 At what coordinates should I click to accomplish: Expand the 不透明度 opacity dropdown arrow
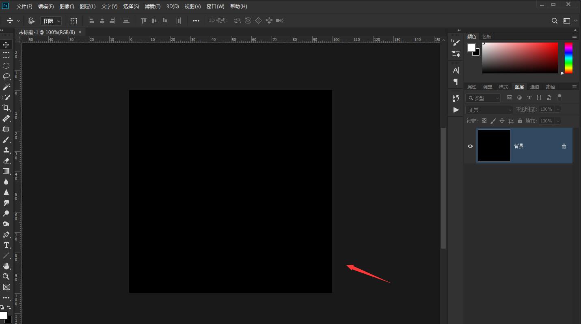pos(558,109)
